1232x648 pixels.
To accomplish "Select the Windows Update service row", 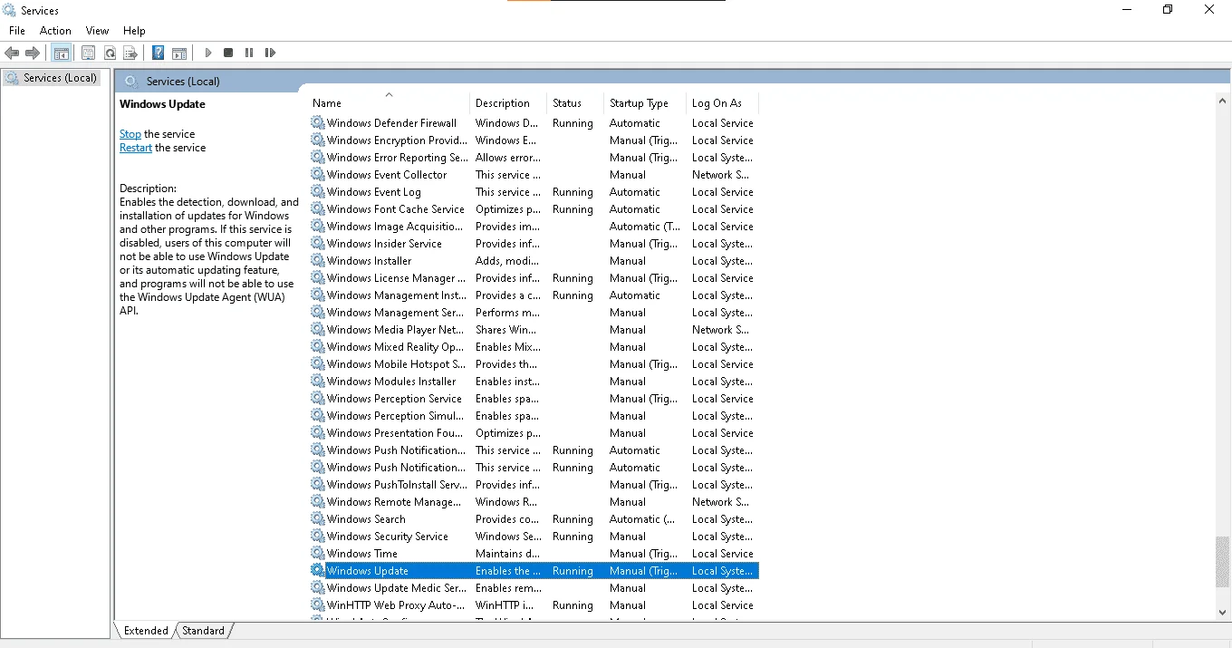I will (x=534, y=571).
